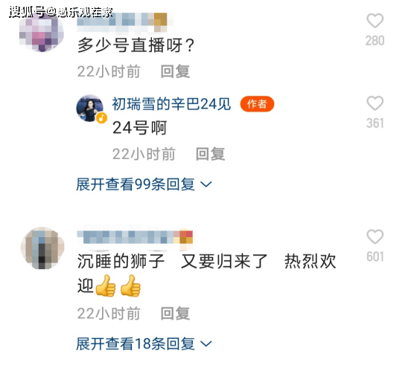Like the '沉睡的狮子' comment heart
408x365 pixels.
[x=375, y=236]
